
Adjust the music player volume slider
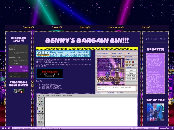click(165, 128)
